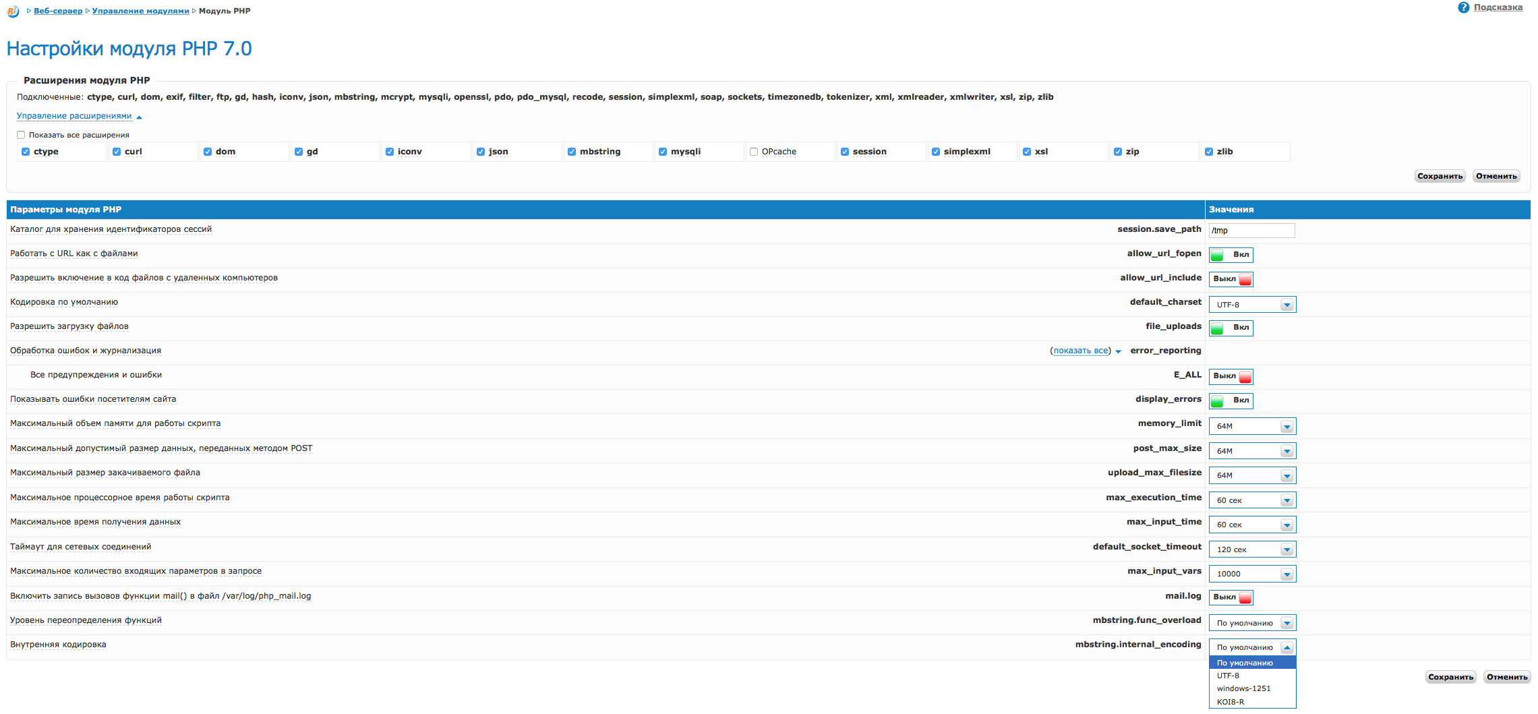Image resolution: width=1538 pixels, height=714 pixels.
Task: Open the default_socket_timeout dropdown
Action: (1252, 549)
